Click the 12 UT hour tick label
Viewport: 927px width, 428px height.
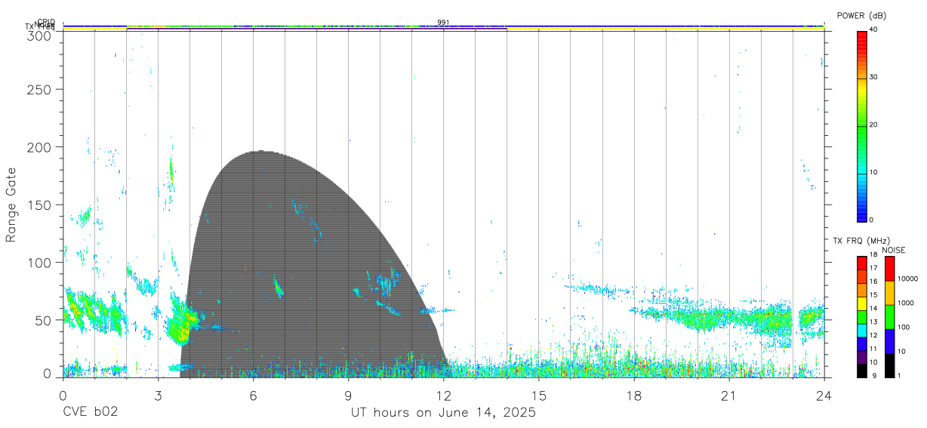pos(444,395)
